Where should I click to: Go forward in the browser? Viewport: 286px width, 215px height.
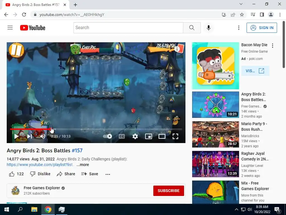15,15
